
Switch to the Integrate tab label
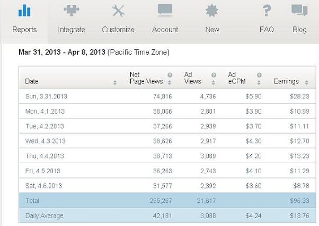pos(72,30)
